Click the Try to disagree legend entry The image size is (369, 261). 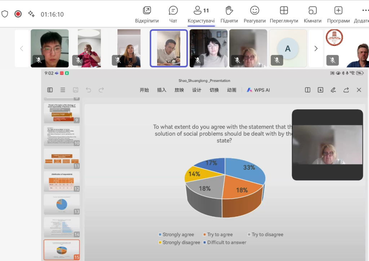point(266,234)
